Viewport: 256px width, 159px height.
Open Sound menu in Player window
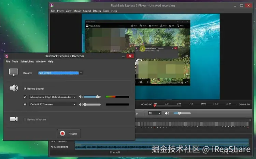click(x=87, y=11)
